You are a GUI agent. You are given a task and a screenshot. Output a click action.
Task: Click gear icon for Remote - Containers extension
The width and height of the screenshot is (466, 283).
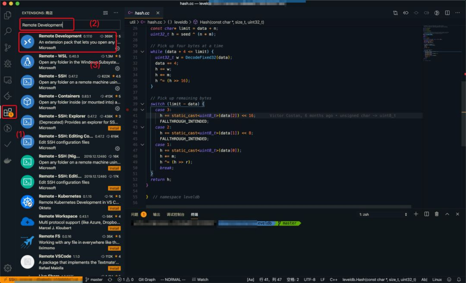117,109
